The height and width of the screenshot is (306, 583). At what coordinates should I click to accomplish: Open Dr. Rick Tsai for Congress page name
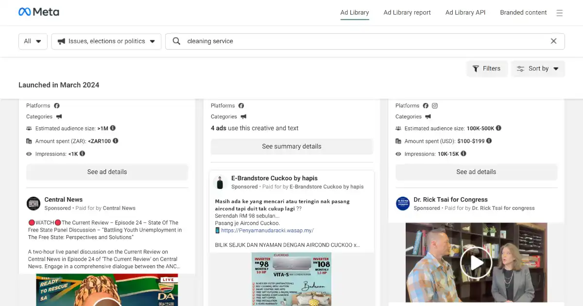coord(450,200)
